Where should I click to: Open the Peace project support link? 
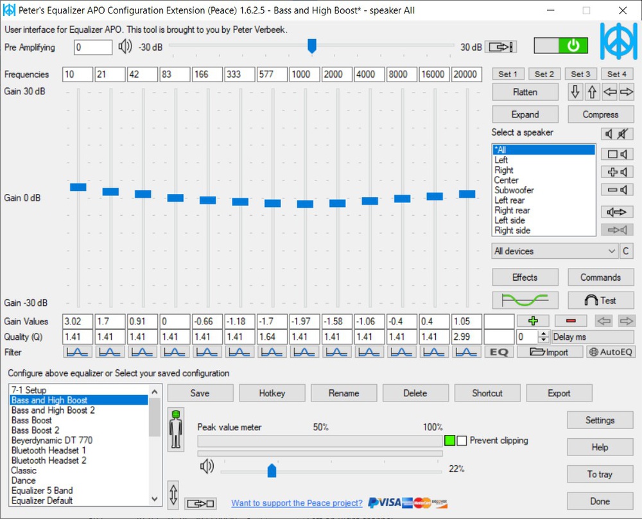pyautogui.click(x=297, y=503)
